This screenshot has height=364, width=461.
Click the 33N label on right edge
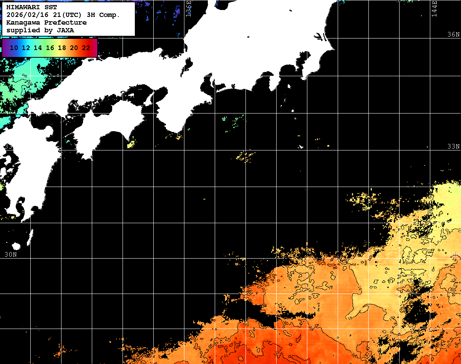(x=453, y=147)
